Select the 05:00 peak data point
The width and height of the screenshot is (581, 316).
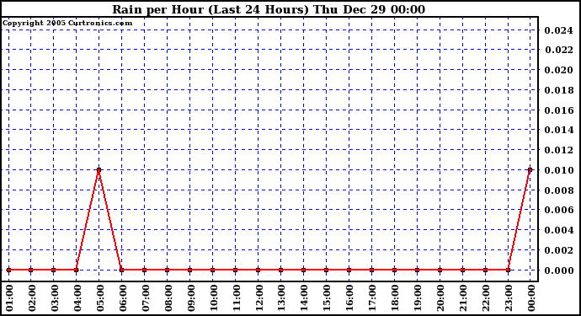99,170
